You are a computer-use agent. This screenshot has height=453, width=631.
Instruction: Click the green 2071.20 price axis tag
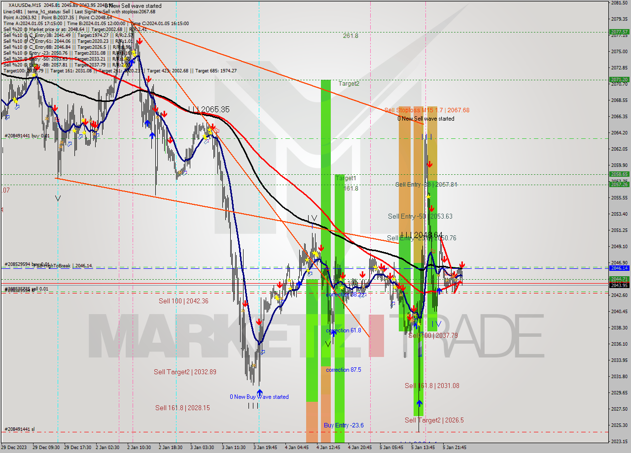tap(619, 79)
